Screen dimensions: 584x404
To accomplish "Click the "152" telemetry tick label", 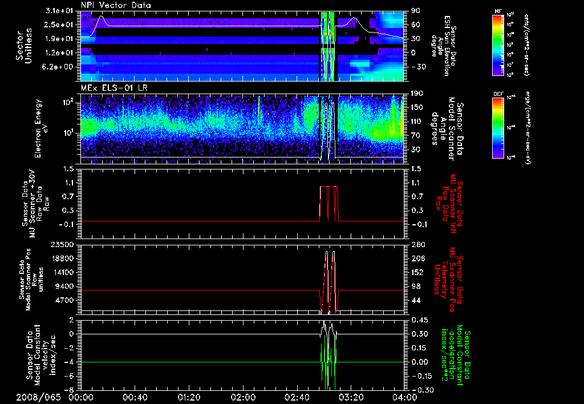I will coord(417,272).
